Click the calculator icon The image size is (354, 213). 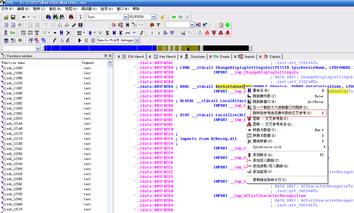[x=6, y=40]
